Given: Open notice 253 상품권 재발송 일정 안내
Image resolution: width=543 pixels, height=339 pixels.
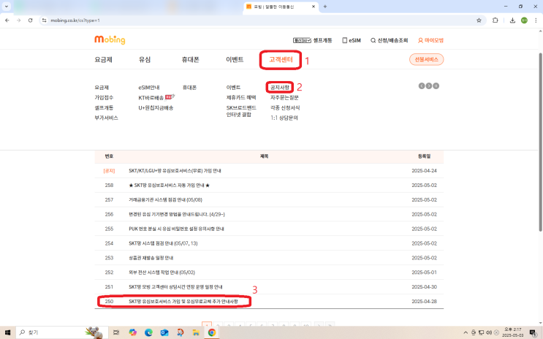Looking at the screenshot, I should coord(151,258).
